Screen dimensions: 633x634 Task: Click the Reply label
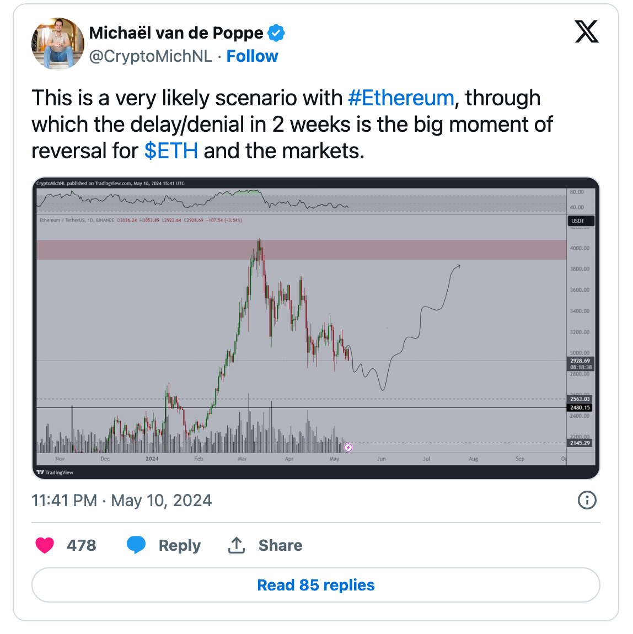pyautogui.click(x=179, y=545)
